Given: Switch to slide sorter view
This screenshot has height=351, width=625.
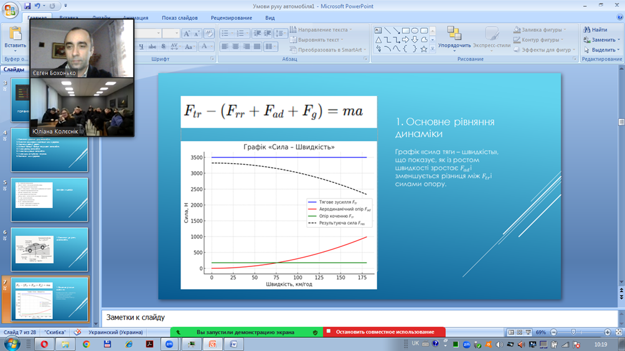Looking at the screenshot, I should (x=519, y=332).
